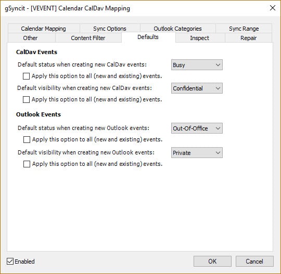
Task: Check apply-to-all box under CalDav default visibility
Action: click(26, 99)
